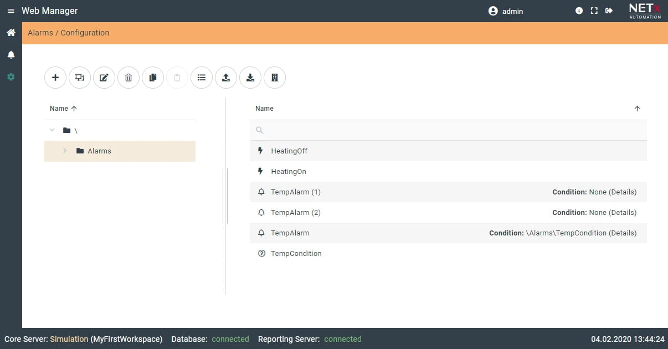Click the date and time in the status bar

point(628,339)
